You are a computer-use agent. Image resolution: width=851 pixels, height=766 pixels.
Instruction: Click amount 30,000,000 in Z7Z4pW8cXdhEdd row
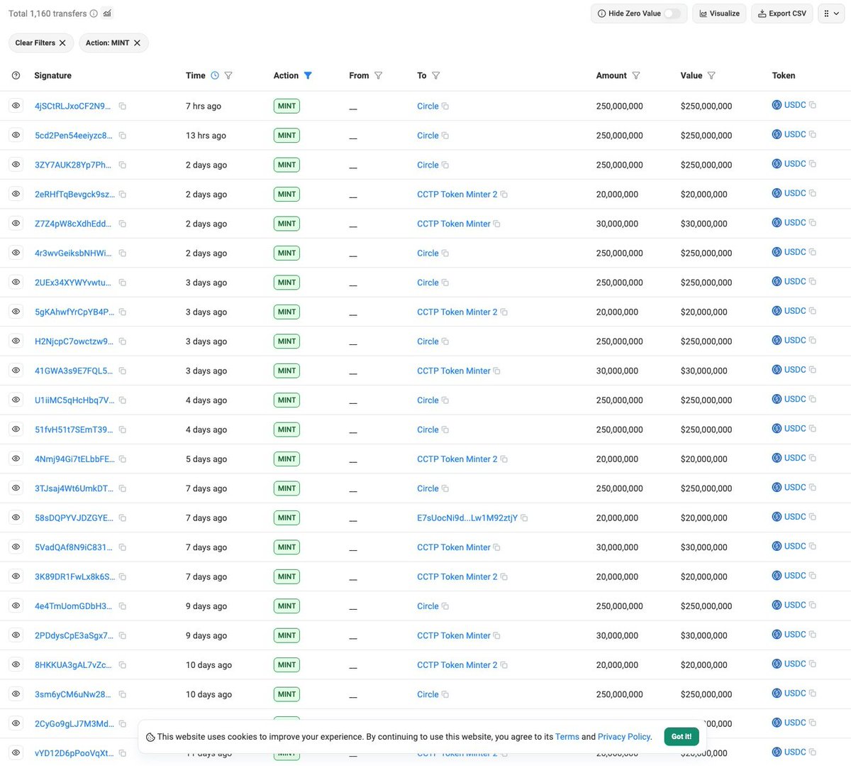(x=617, y=224)
